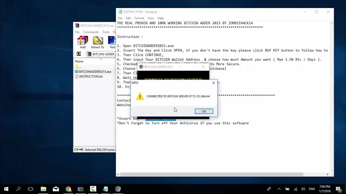The height and width of the screenshot is (194, 346).
Task: Click WinRAR Add toolbar icon
Action: (82, 43)
